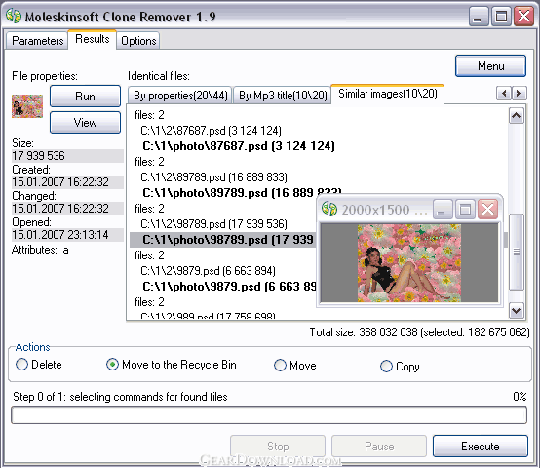Open the Menu button
Viewport: 540px width, 468px height.
click(x=490, y=65)
